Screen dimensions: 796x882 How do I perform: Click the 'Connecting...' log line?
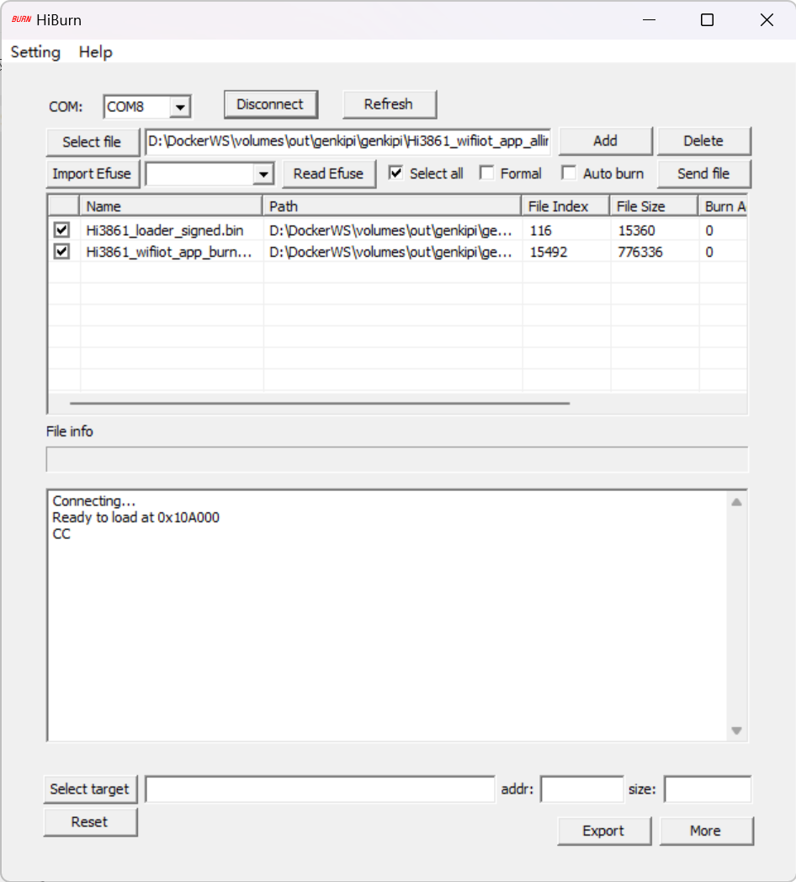pyautogui.click(x=93, y=501)
